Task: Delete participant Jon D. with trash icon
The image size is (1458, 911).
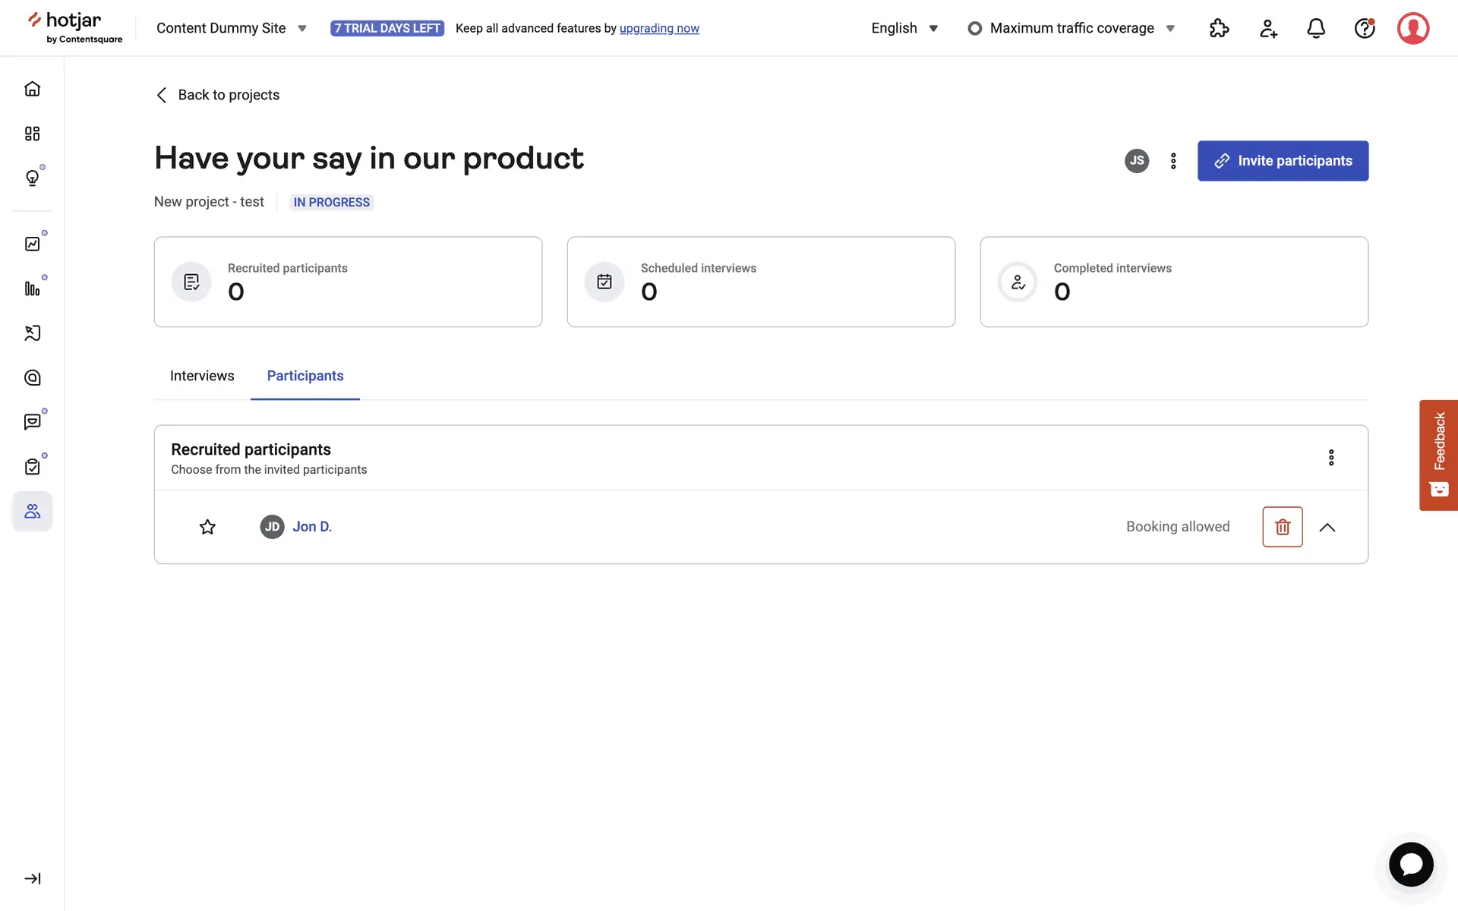Action: click(x=1282, y=527)
